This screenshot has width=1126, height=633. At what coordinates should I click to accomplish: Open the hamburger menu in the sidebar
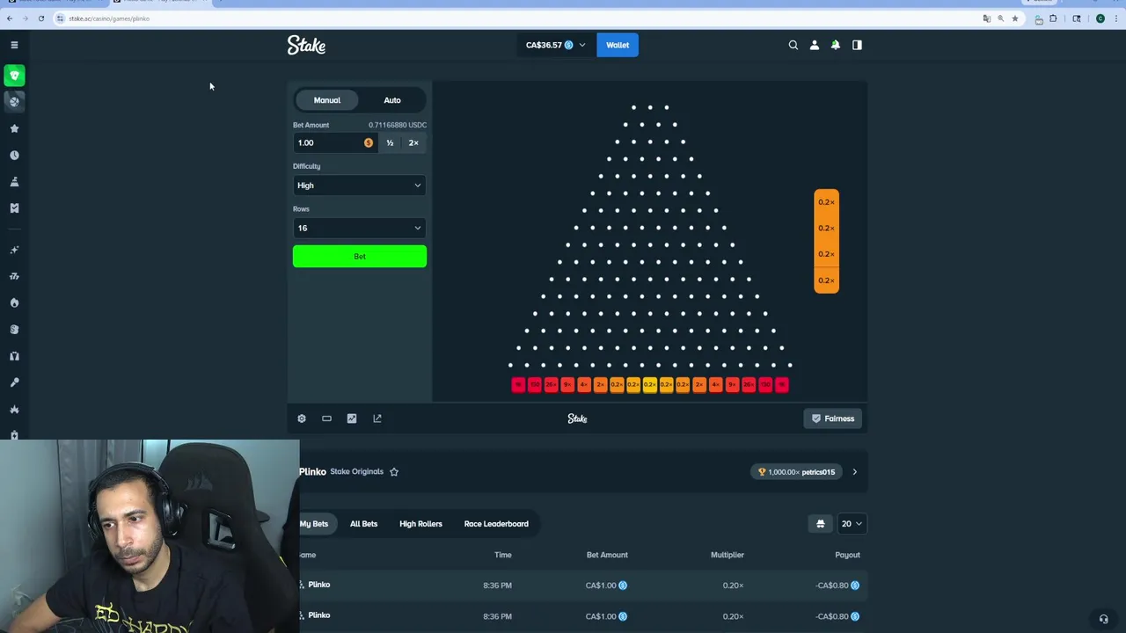(x=14, y=45)
